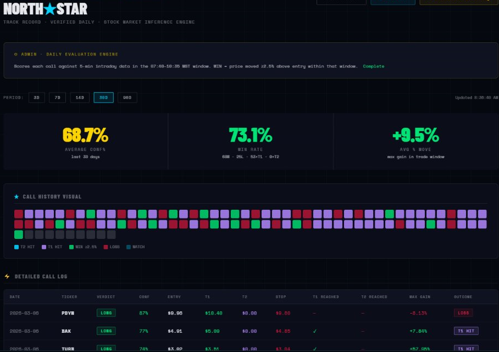This screenshot has height=352, width=499.
Task: Click the star icon beside Call History Visual
Action: pos(16,197)
